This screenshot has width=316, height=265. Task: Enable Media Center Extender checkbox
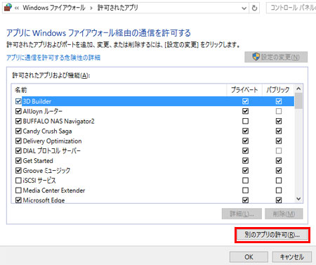(18, 190)
